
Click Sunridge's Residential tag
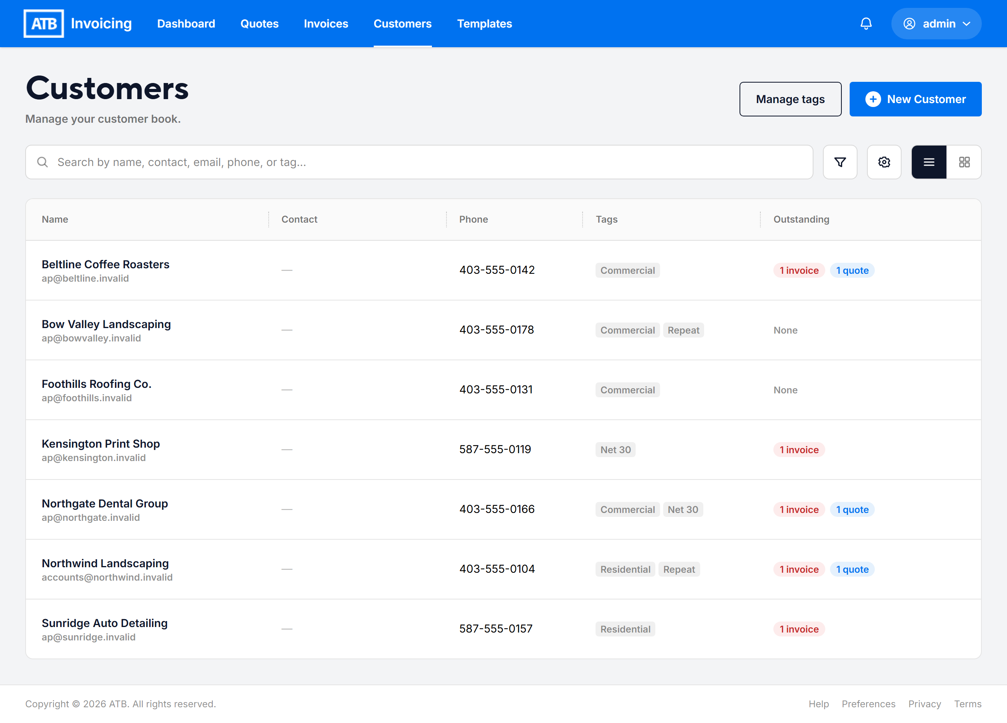click(625, 629)
